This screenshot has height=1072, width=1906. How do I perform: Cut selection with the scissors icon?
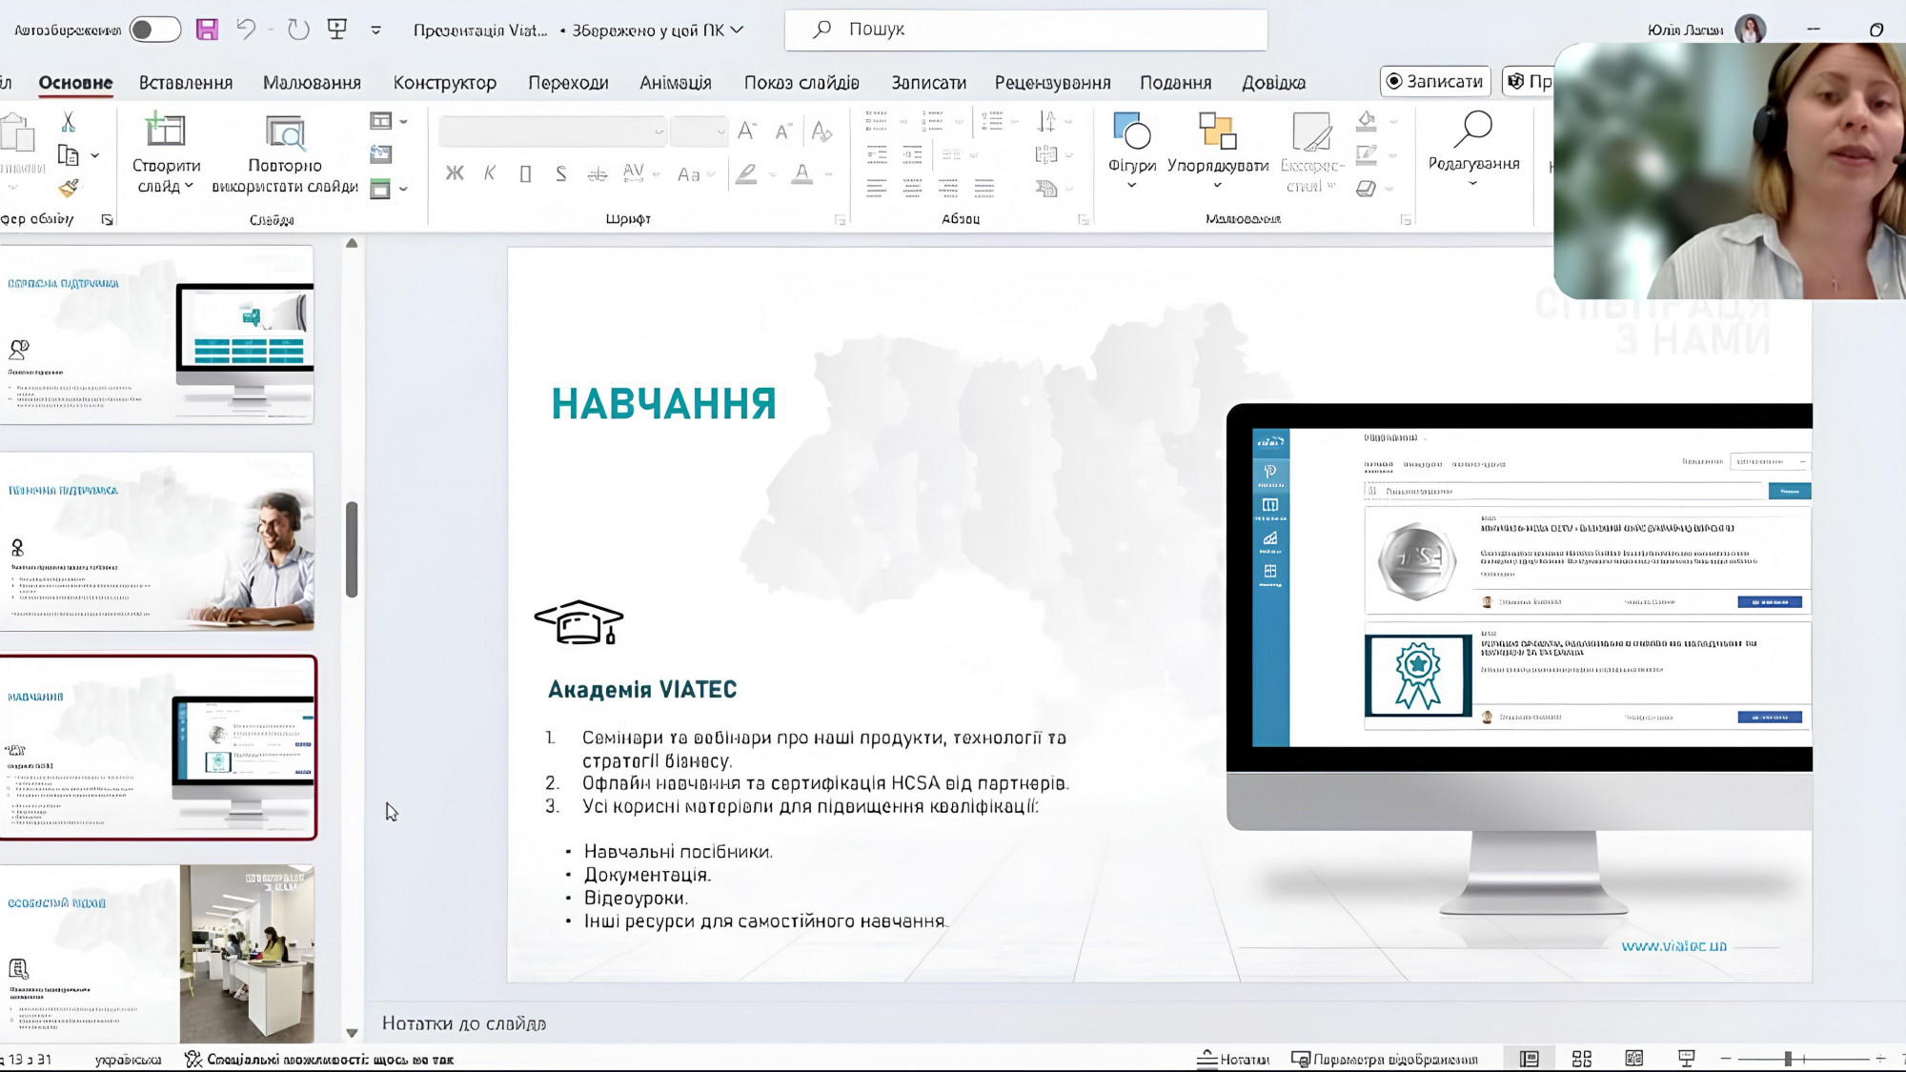(x=68, y=122)
